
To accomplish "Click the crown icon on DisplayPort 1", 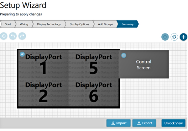I will 22,54.
